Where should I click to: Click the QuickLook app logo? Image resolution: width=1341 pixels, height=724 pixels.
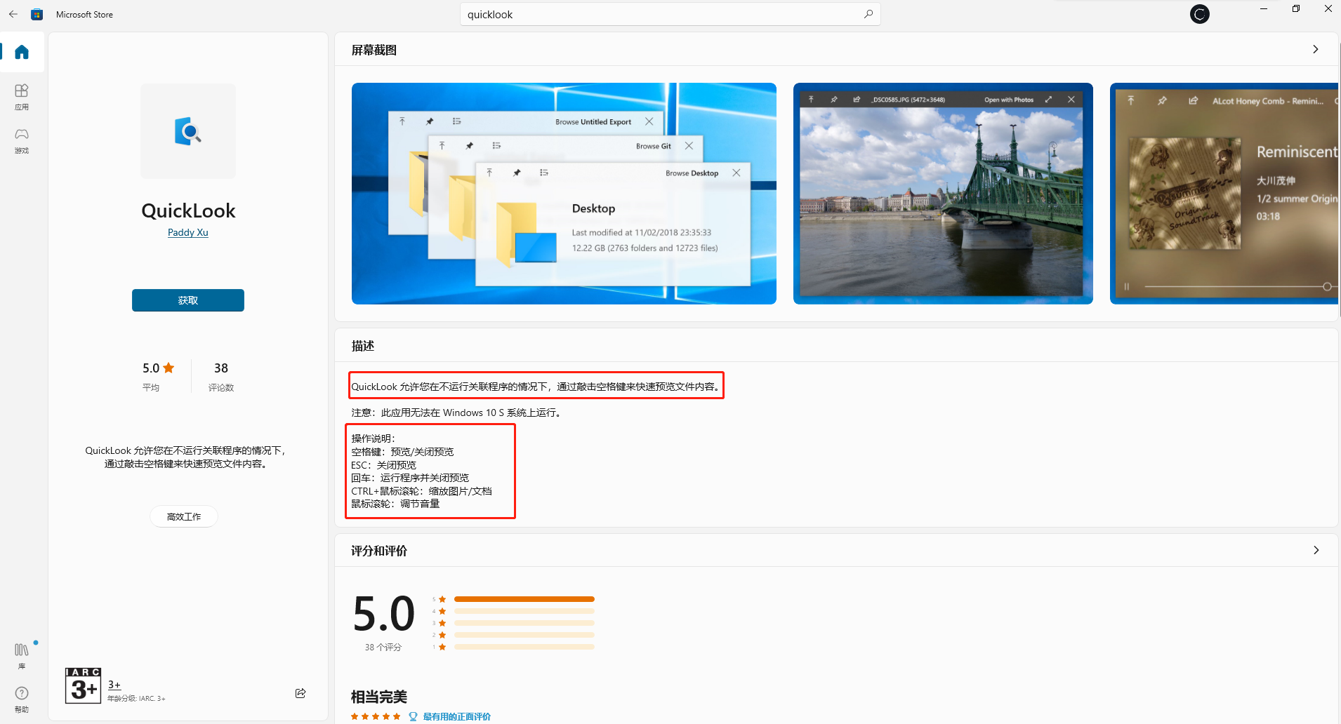188,131
